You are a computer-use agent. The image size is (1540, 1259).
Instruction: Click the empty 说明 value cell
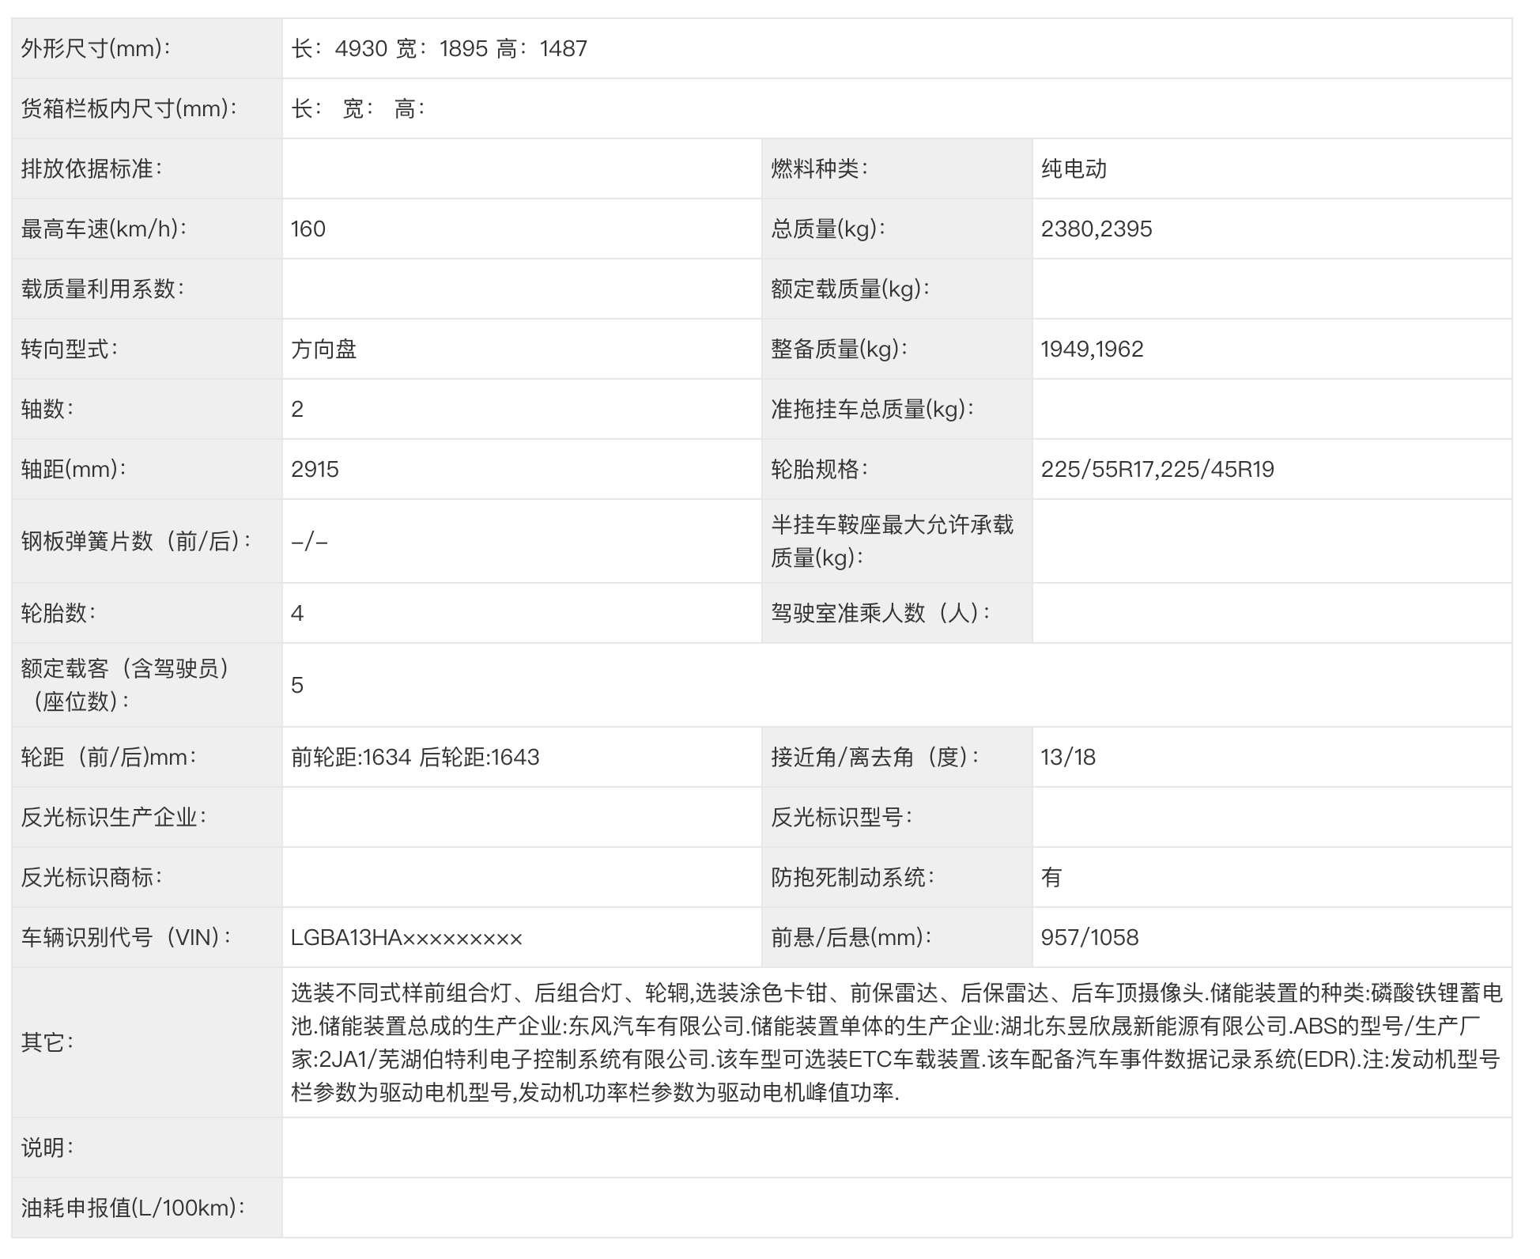[896, 1148]
